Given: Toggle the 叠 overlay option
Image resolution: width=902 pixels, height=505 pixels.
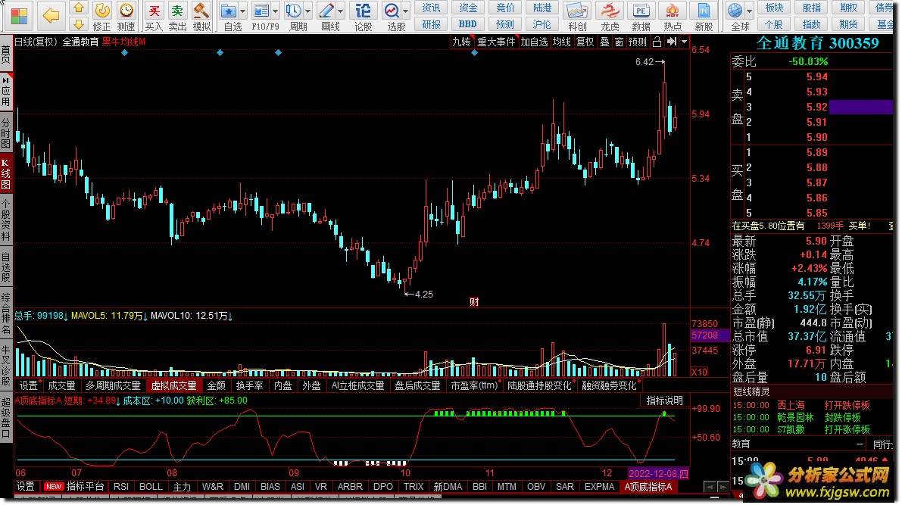Looking at the screenshot, I should (x=604, y=42).
